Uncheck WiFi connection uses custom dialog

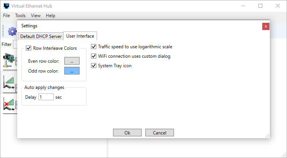click(94, 56)
